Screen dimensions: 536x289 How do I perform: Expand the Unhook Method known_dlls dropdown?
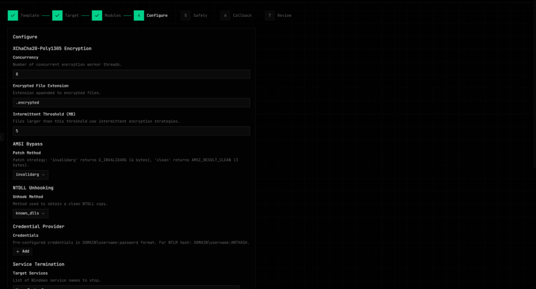[x=30, y=214]
